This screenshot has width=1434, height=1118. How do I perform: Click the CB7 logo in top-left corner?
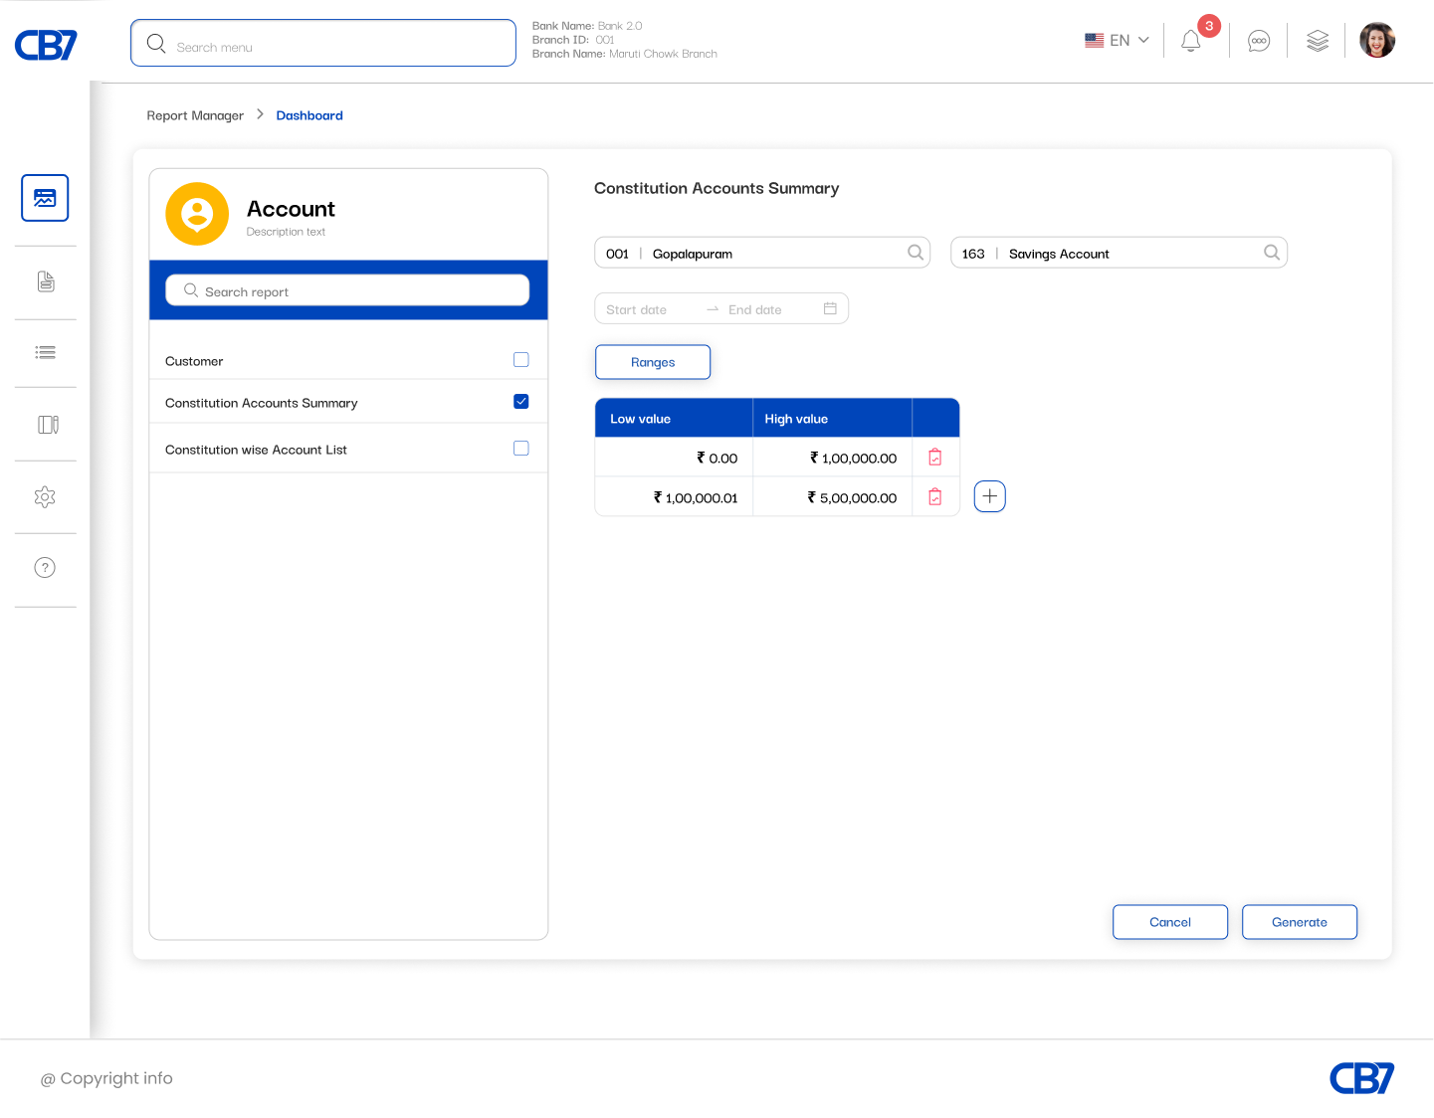(46, 45)
